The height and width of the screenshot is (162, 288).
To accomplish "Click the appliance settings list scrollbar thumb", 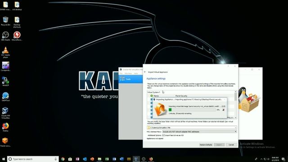I will [x=236, y=97].
